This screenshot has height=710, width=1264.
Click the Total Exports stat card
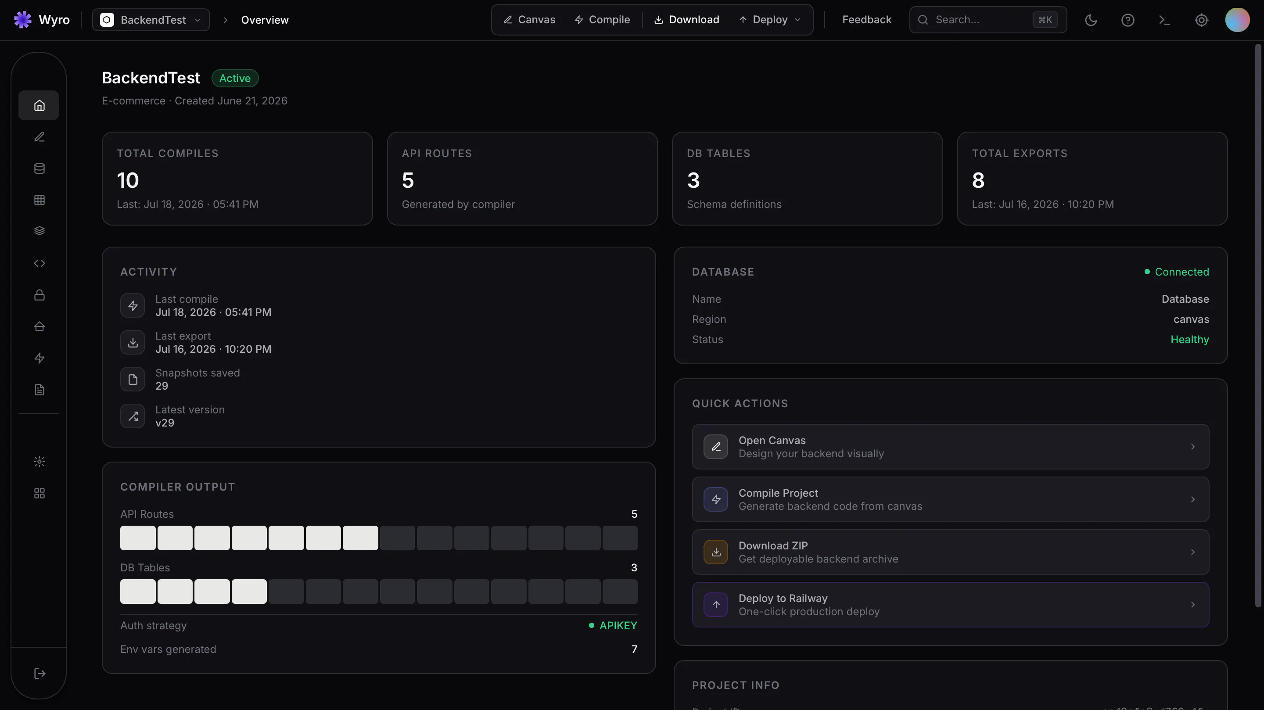tap(1092, 179)
